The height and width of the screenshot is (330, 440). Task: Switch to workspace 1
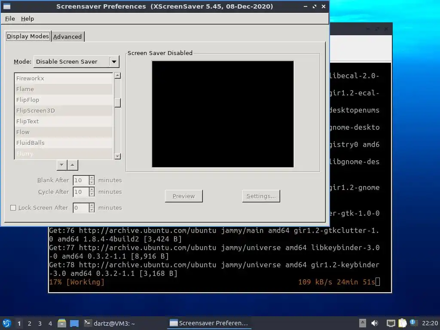coord(19,324)
